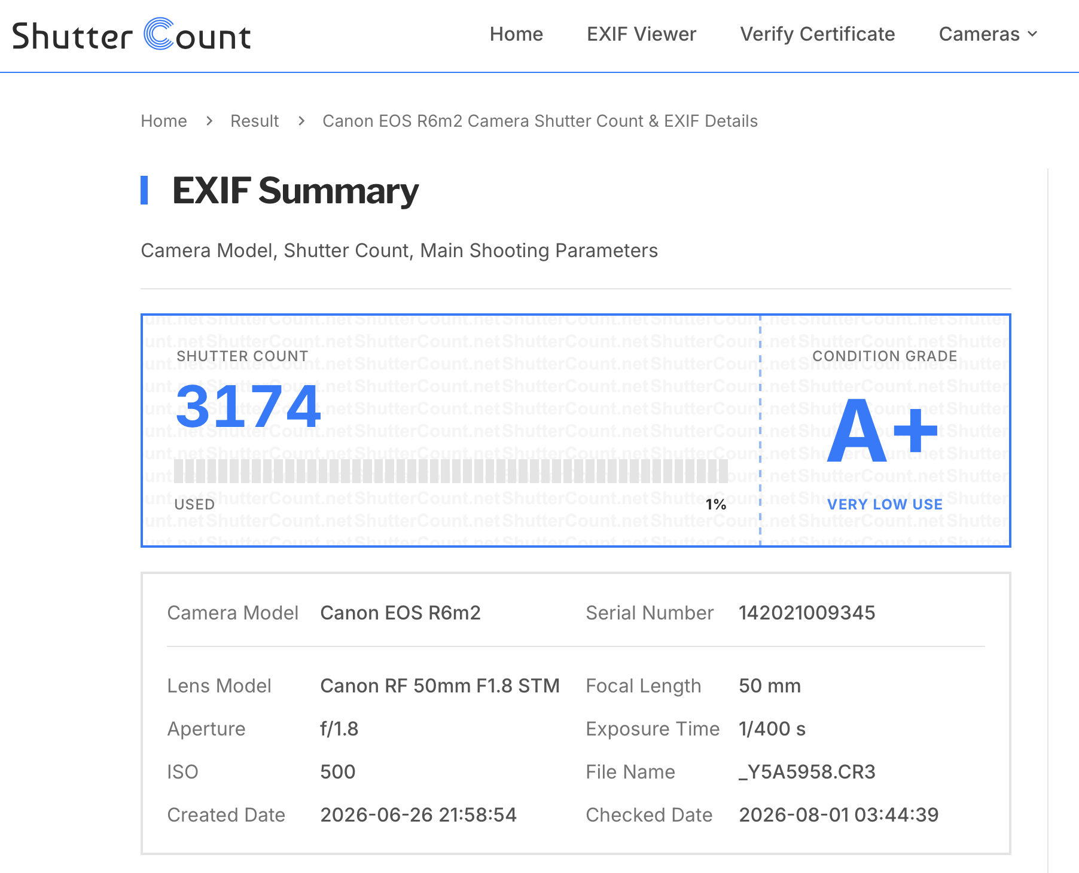Screen dimensions: 1079x873
Task: Open the EXIF Viewer page
Action: click(641, 34)
